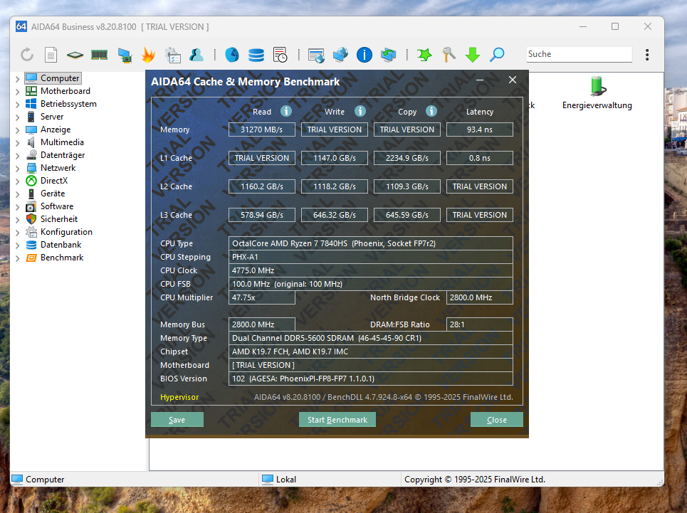
Task: Open the three-dot menu next to Suche
Action: (x=647, y=55)
